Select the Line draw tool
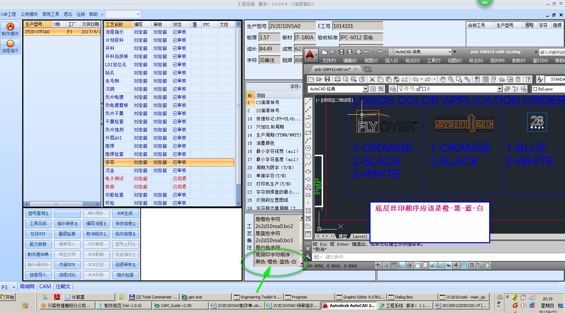This screenshot has width=565, height=313. point(308,102)
